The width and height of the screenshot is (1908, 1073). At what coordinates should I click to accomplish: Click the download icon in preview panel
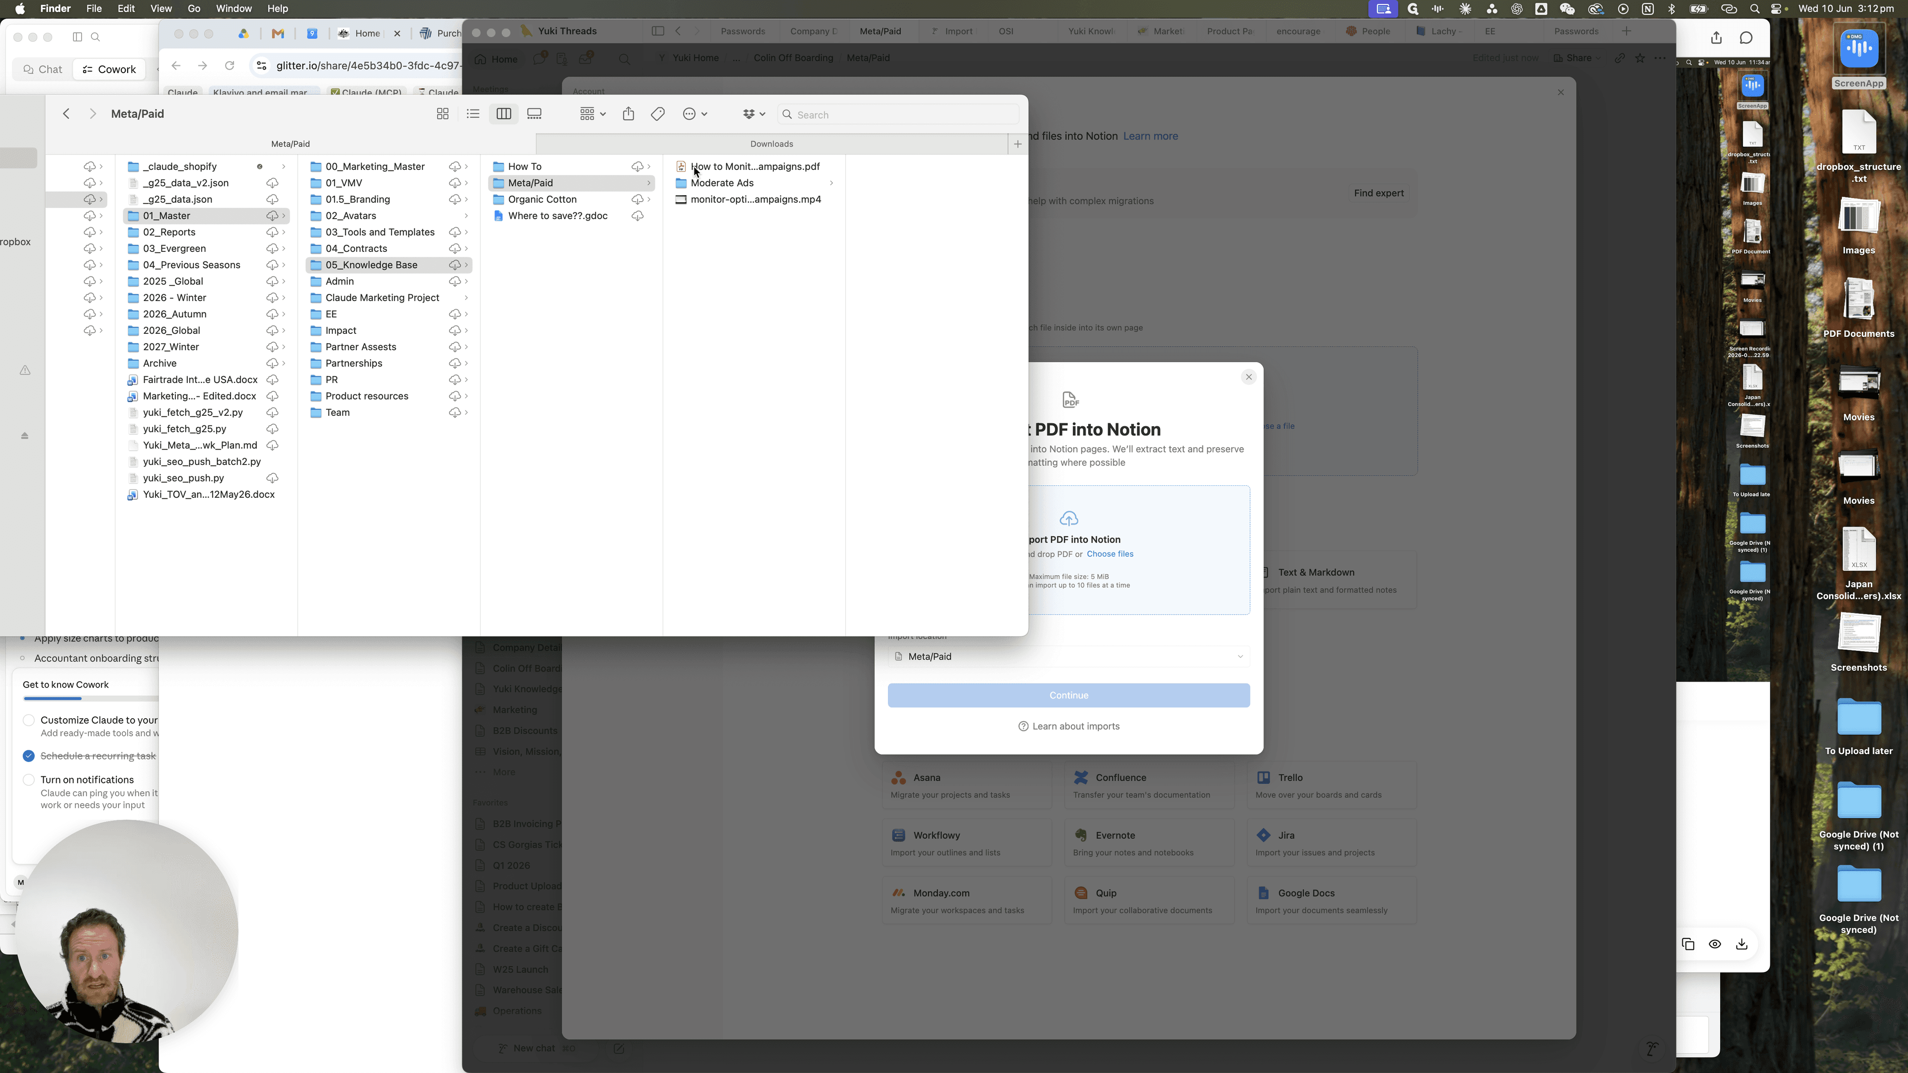click(1742, 944)
